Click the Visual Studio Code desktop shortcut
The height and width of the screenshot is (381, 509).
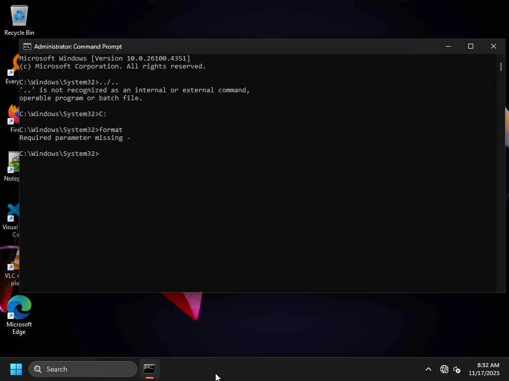[x=11, y=220]
